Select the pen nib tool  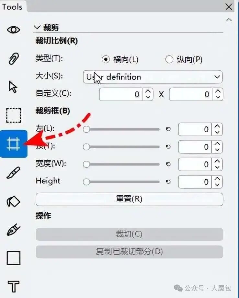13,230
